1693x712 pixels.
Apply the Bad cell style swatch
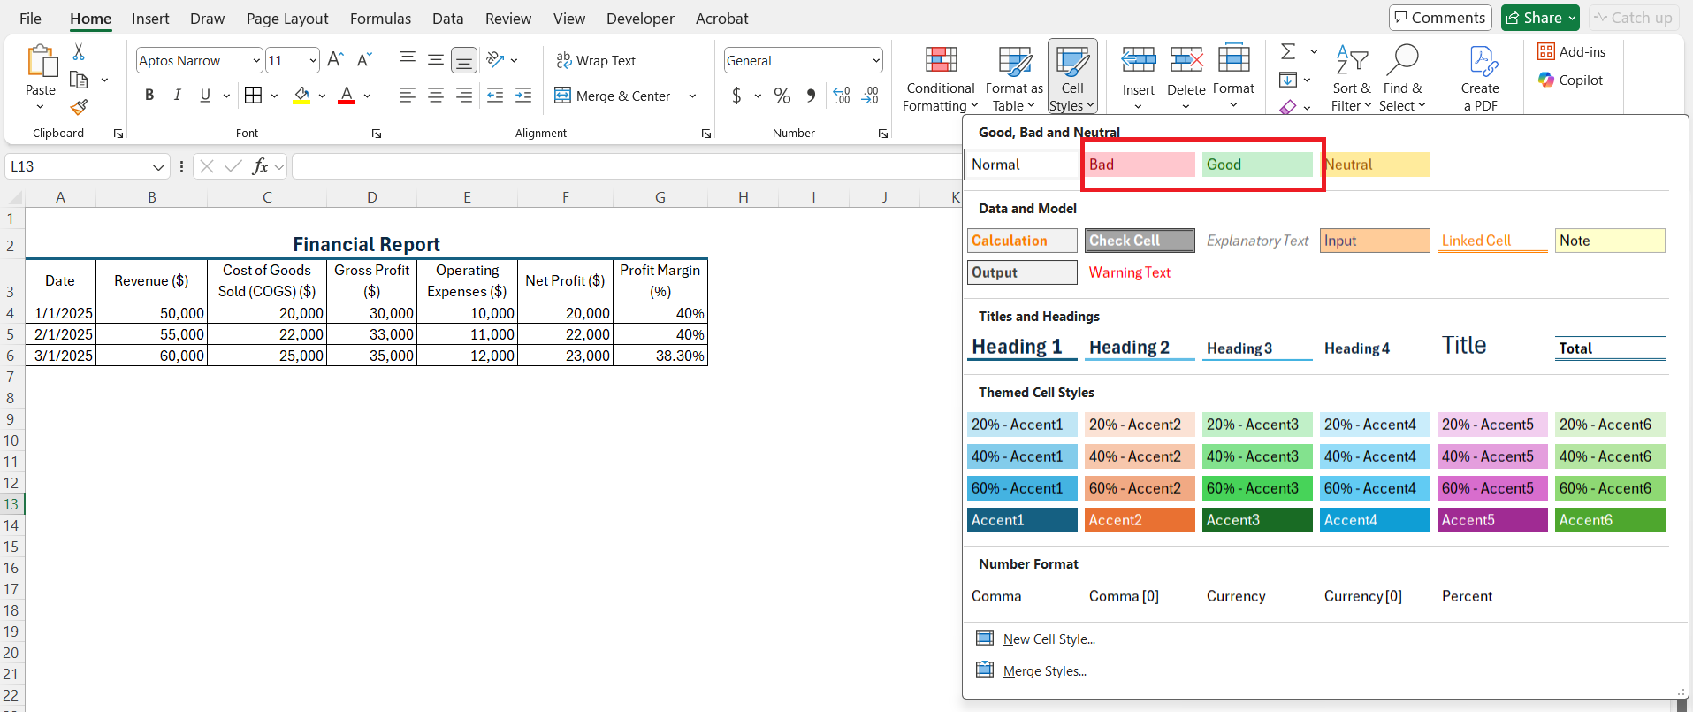(x=1140, y=165)
